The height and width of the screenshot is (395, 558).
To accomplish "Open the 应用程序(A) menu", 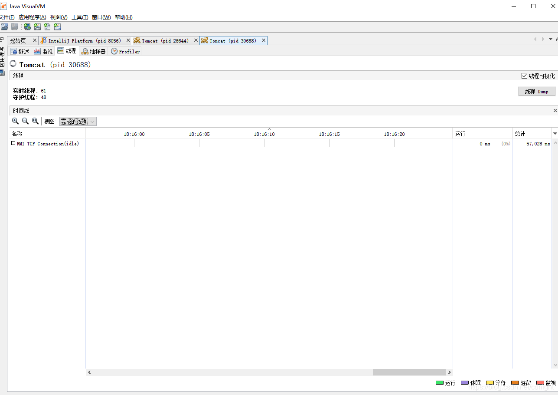I will pyautogui.click(x=32, y=17).
